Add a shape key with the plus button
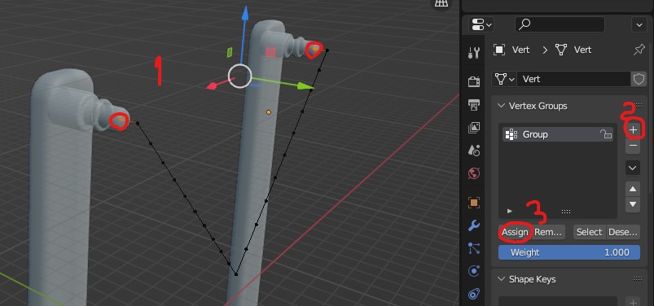The height and width of the screenshot is (306, 654). pyautogui.click(x=633, y=303)
